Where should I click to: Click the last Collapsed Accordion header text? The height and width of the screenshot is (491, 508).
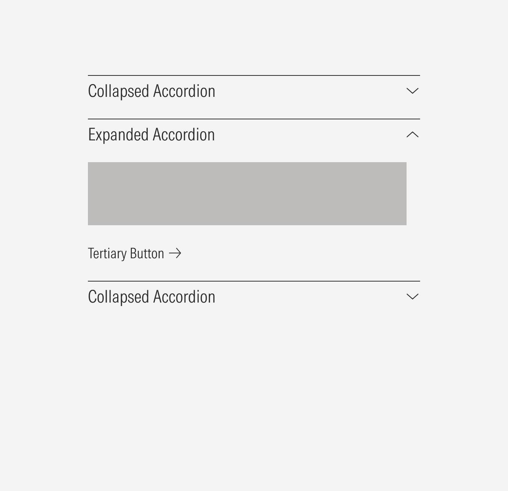151,296
